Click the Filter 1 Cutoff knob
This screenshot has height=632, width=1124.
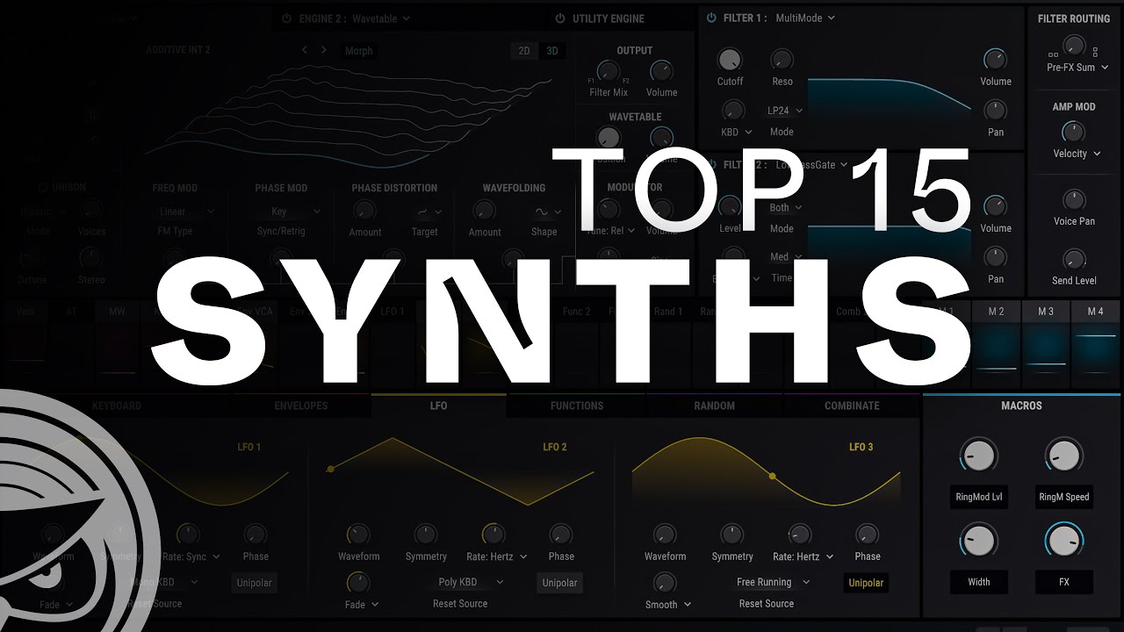pyautogui.click(x=730, y=60)
